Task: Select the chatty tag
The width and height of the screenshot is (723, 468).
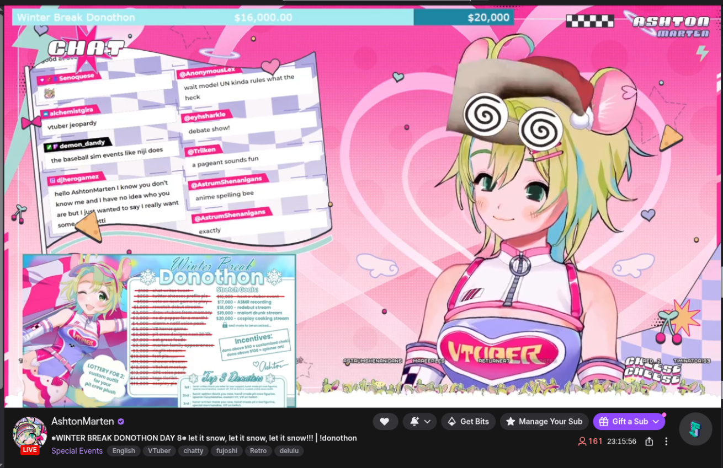Action: tap(193, 451)
